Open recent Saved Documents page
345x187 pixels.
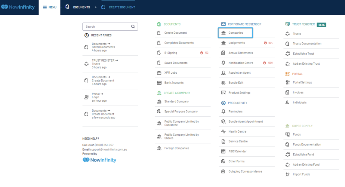103,47
